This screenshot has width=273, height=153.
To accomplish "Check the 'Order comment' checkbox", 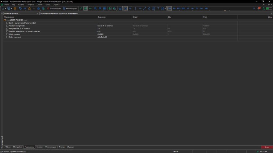I will [x=7, y=37].
